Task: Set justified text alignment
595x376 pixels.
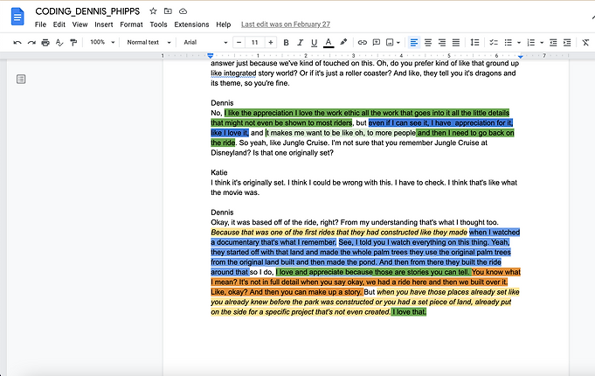Action: coord(456,43)
